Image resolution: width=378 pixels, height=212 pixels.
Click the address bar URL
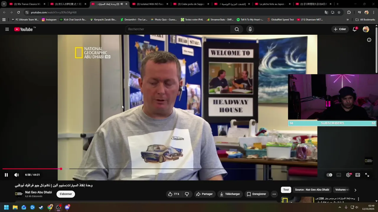53,12
